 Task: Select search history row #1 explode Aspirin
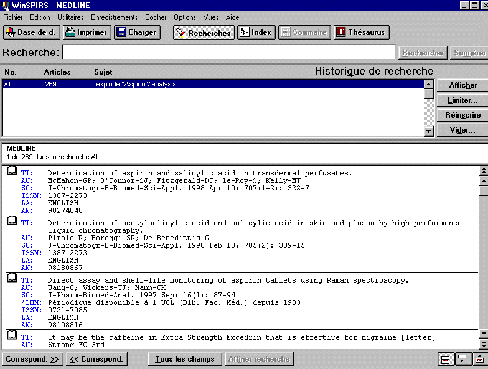(x=213, y=84)
